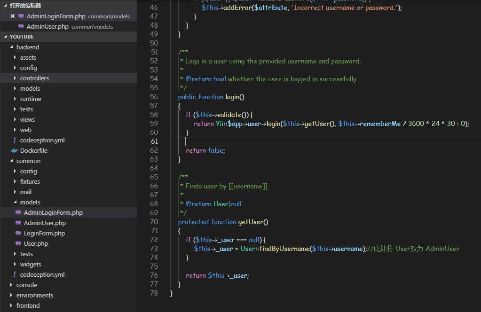Screen dimensions: 481x312
Task: Expand the frontend folder
Action: click(x=11, y=305)
